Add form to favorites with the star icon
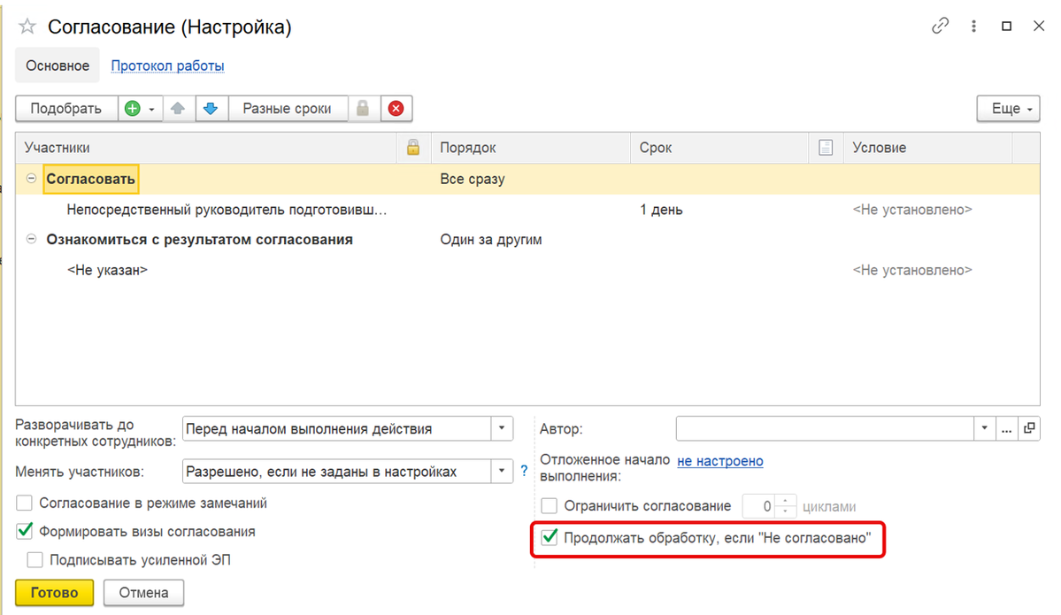Image resolution: width=1061 pixels, height=615 pixels. [27, 27]
